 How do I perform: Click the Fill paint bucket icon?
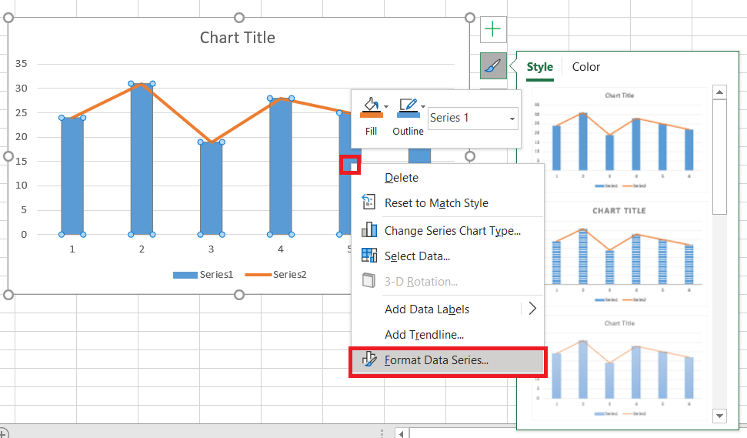click(370, 108)
